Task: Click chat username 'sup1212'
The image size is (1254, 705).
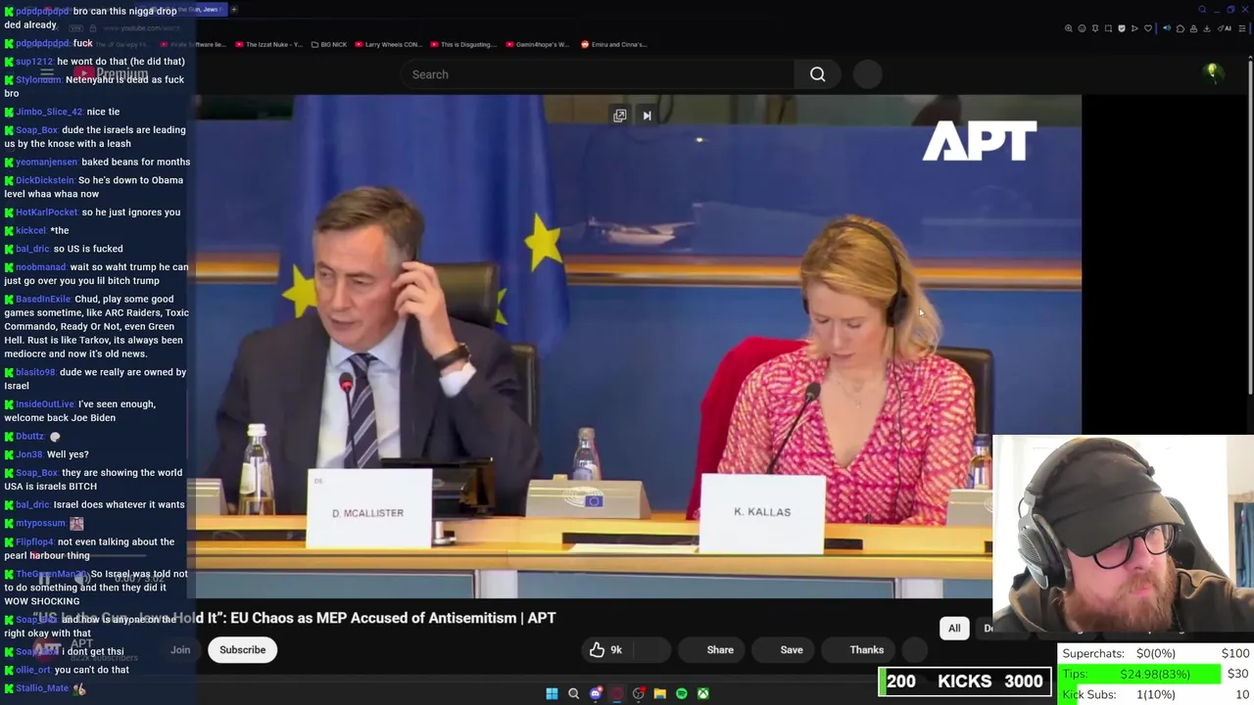Action: (x=33, y=62)
